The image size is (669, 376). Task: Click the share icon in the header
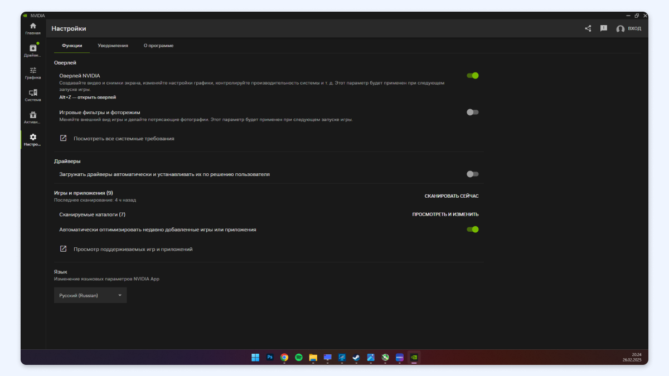(588, 28)
